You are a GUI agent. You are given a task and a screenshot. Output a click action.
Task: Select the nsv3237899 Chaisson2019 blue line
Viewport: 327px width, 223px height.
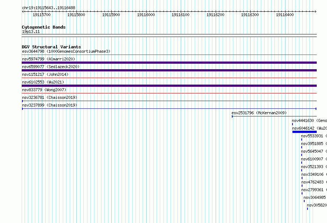169,109
